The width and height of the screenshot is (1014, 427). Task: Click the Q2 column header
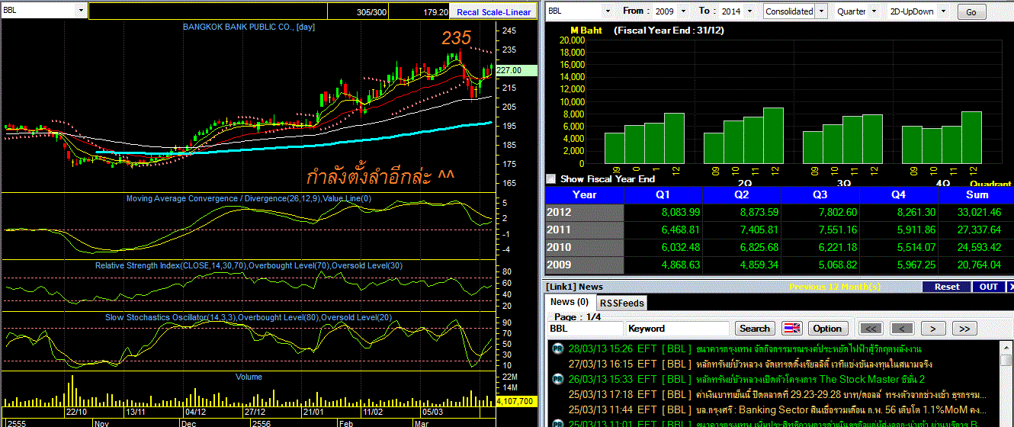(742, 195)
